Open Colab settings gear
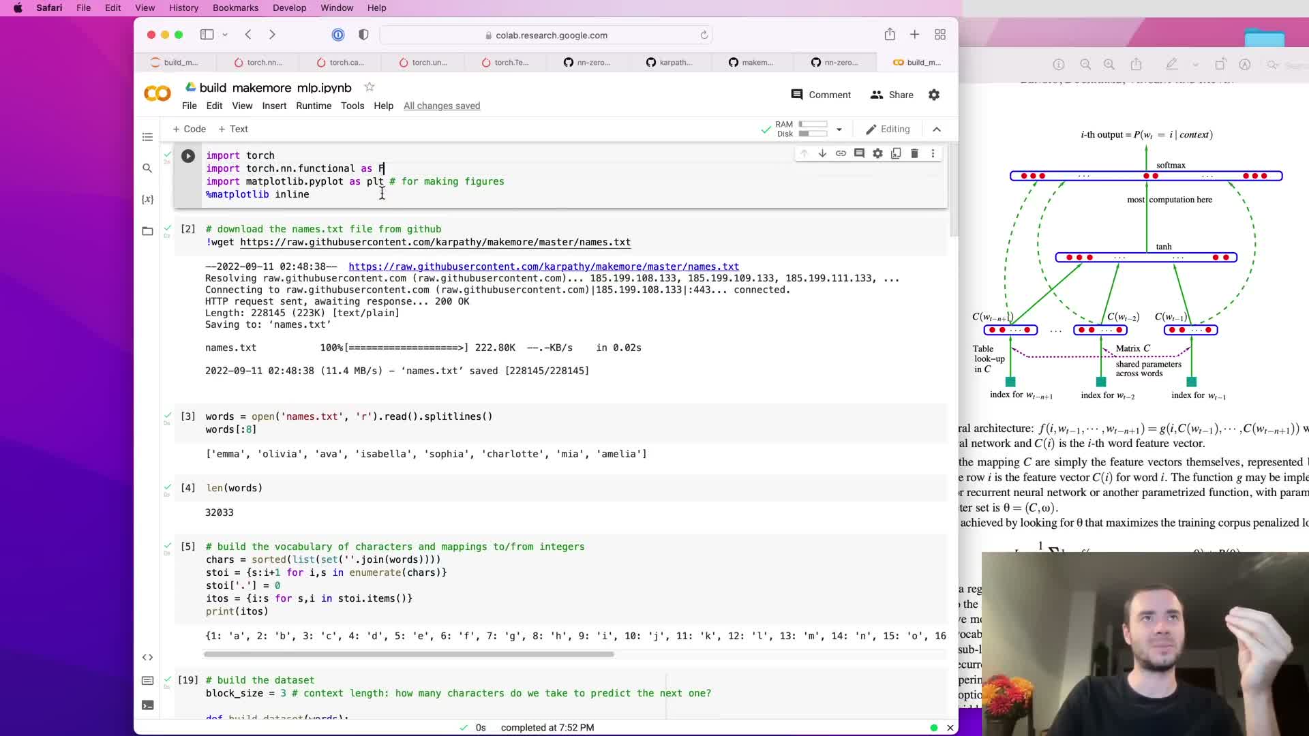 [x=934, y=95]
